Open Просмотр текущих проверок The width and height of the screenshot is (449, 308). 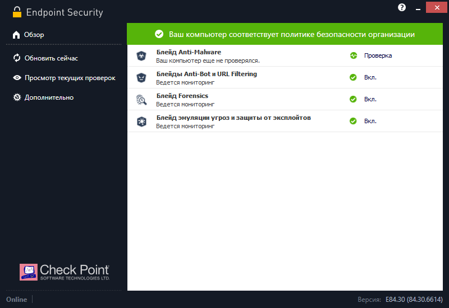click(70, 78)
